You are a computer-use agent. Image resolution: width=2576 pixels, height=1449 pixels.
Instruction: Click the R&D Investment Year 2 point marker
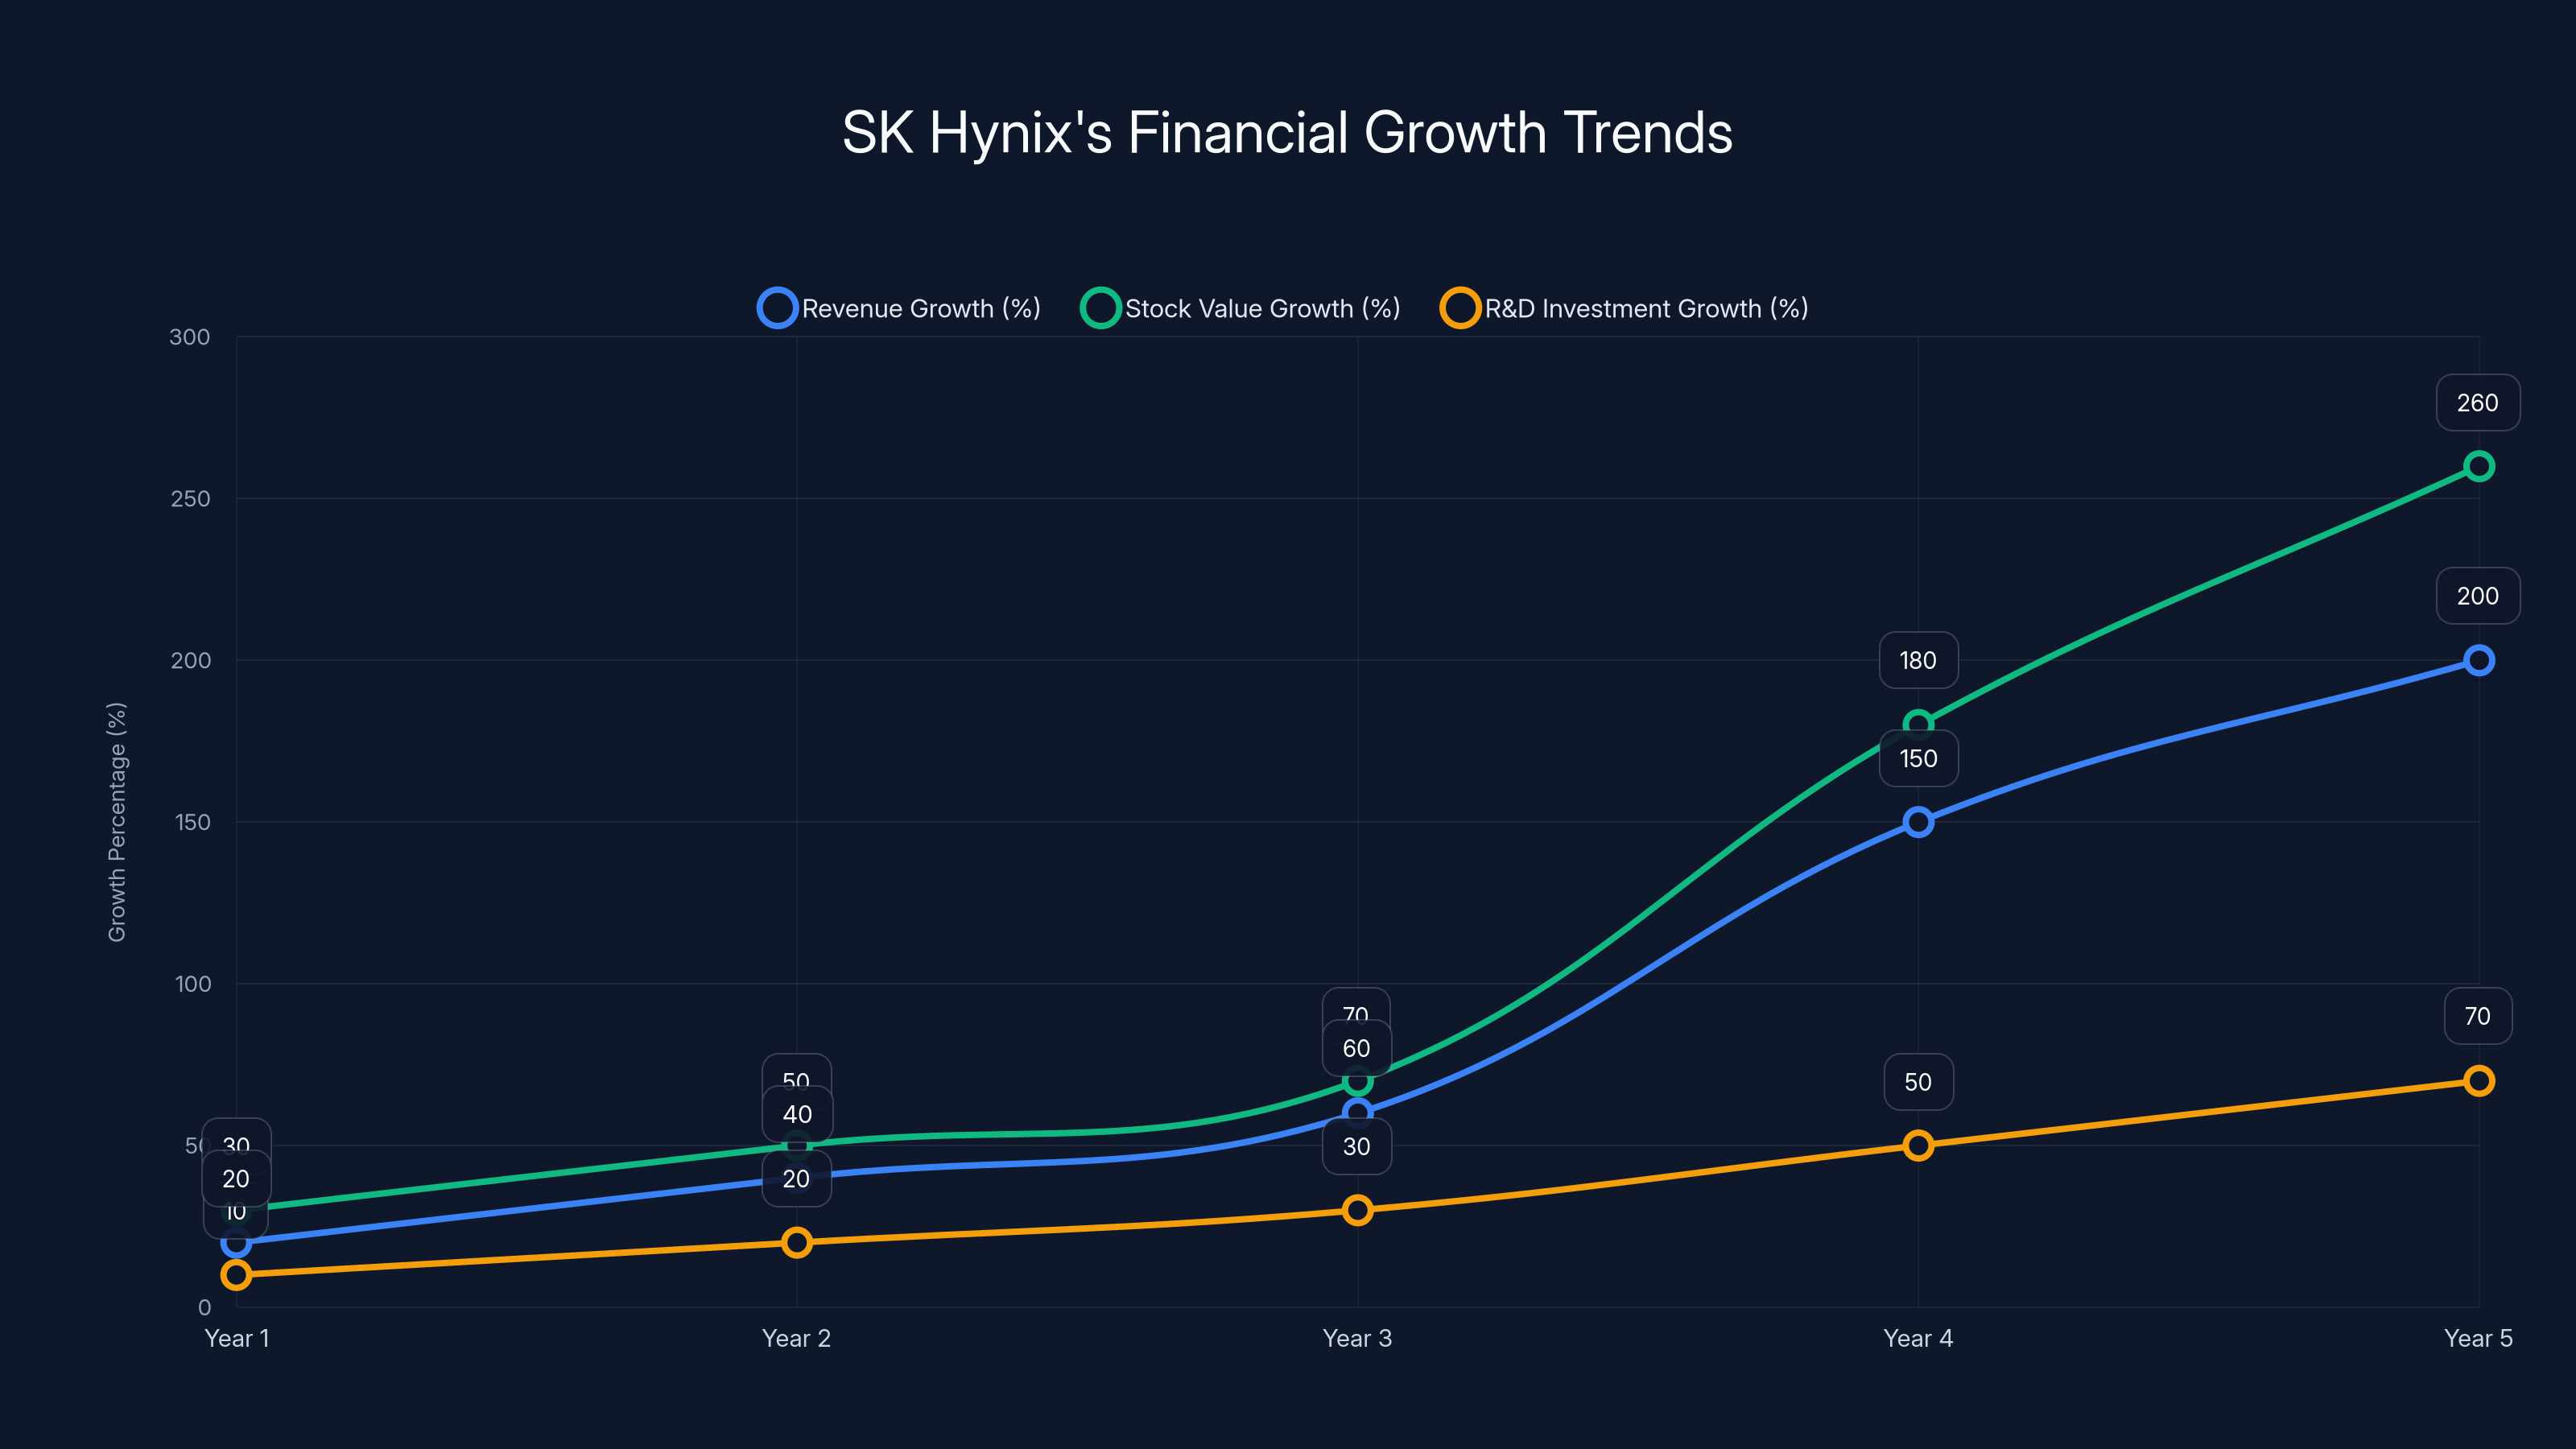(x=797, y=1242)
